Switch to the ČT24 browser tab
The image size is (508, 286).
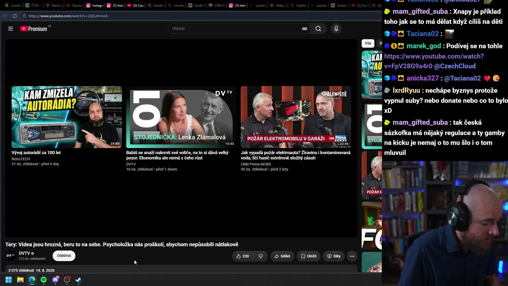33,6
